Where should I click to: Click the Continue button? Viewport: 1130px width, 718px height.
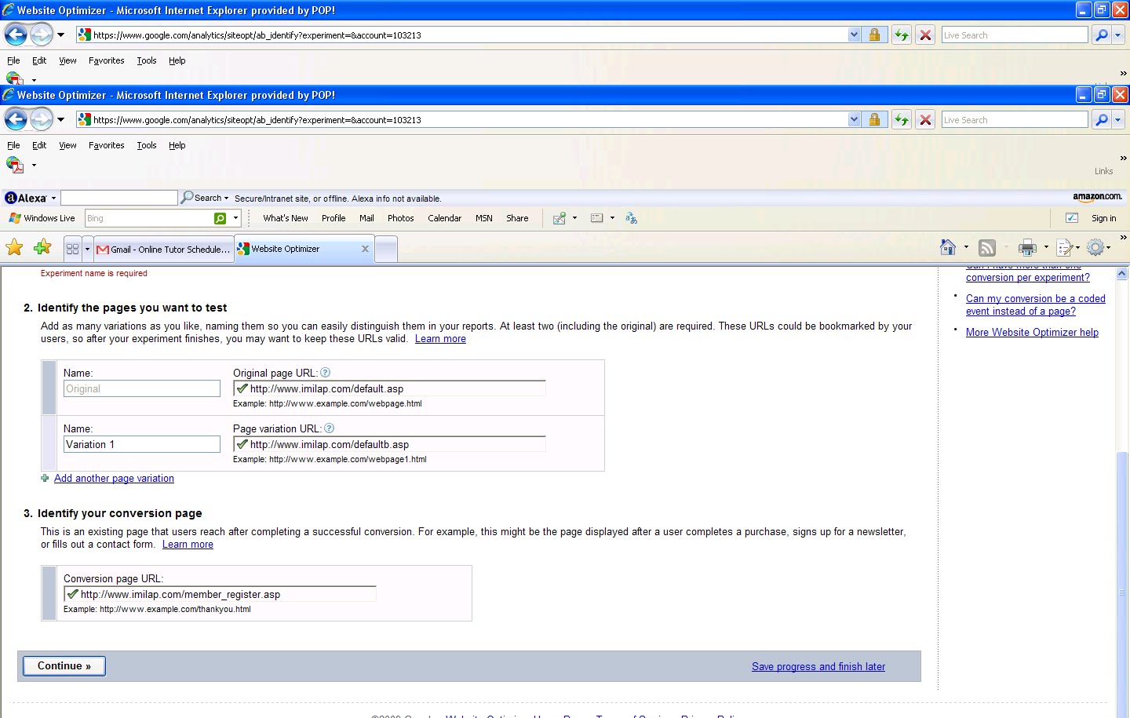[64, 665]
